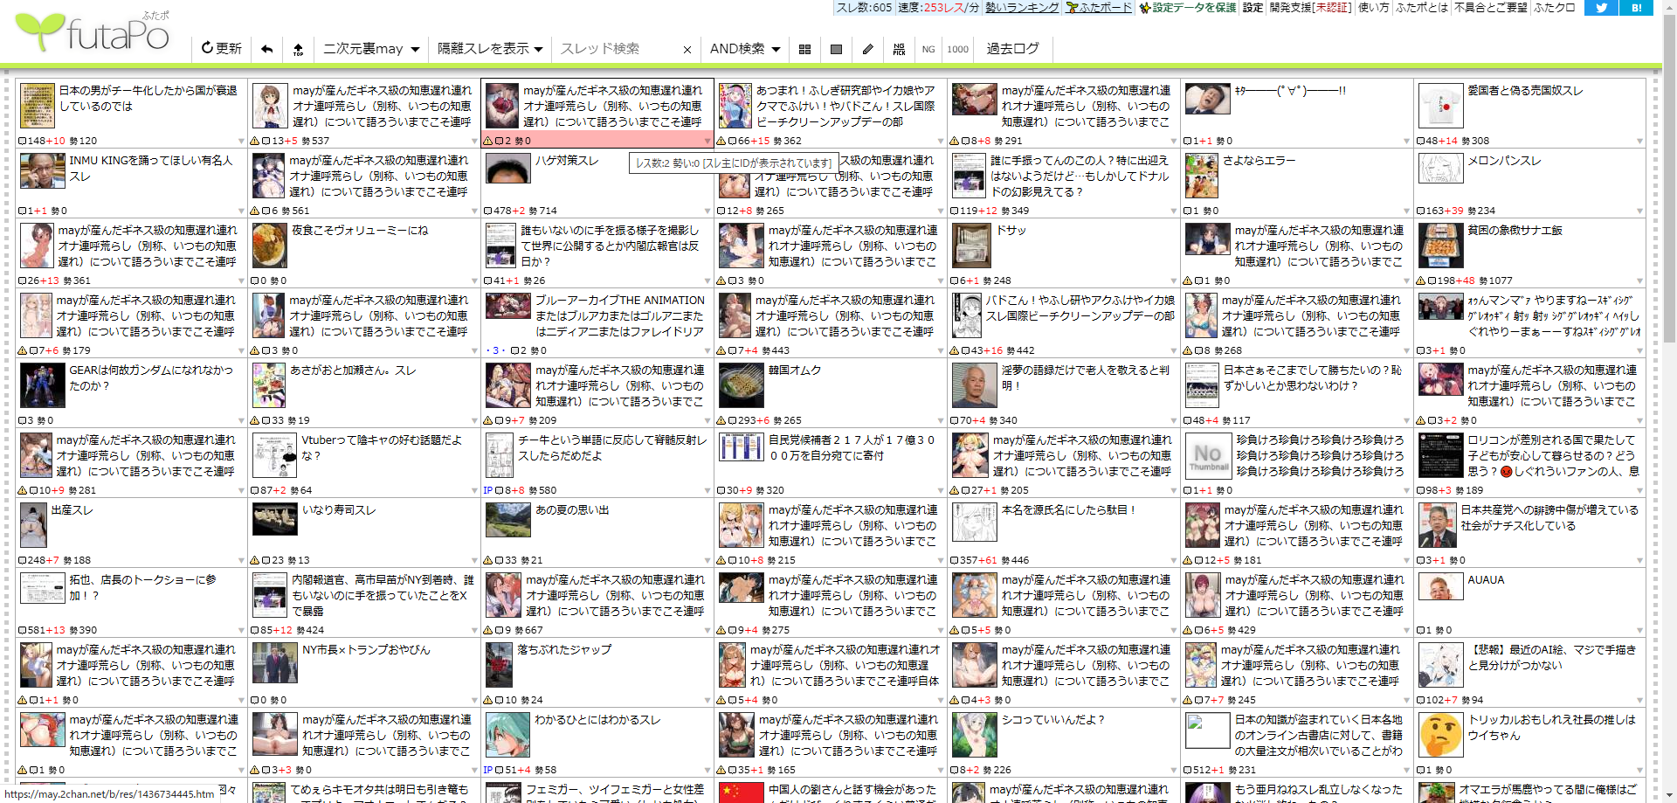Open the 勢いランキング link
This screenshot has height=803, width=1677.
point(1022,7)
